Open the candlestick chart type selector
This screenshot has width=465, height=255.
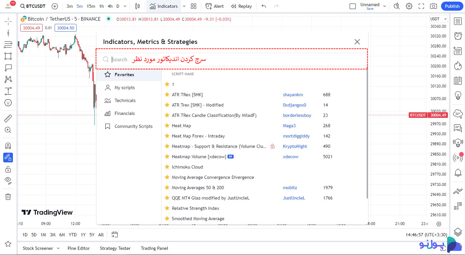(137, 6)
